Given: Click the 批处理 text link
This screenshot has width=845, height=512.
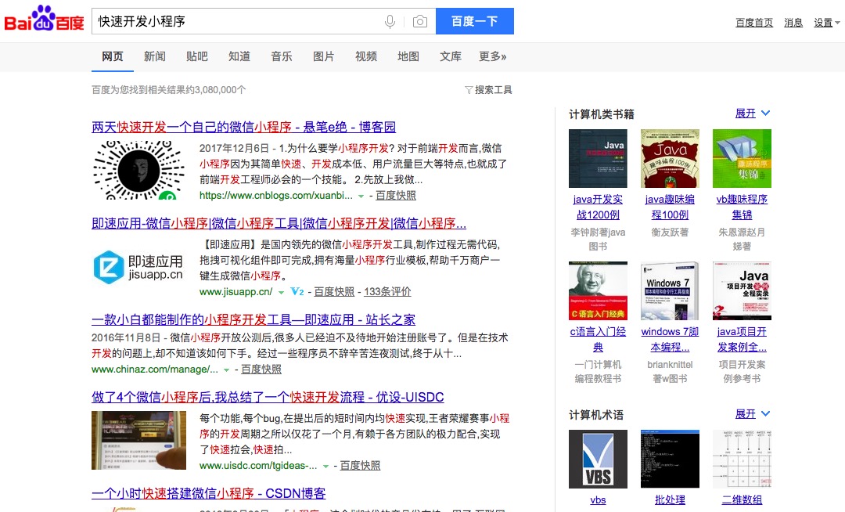Looking at the screenshot, I should point(670,500).
